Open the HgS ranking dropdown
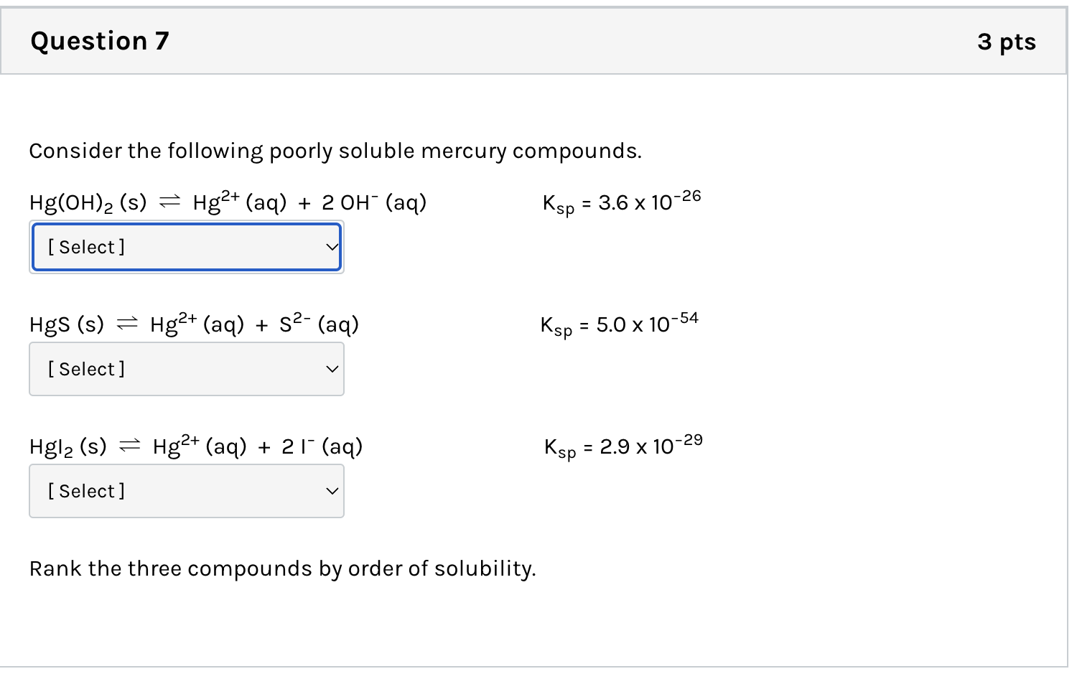The height and width of the screenshot is (679, 1077). tap(186, 369)
